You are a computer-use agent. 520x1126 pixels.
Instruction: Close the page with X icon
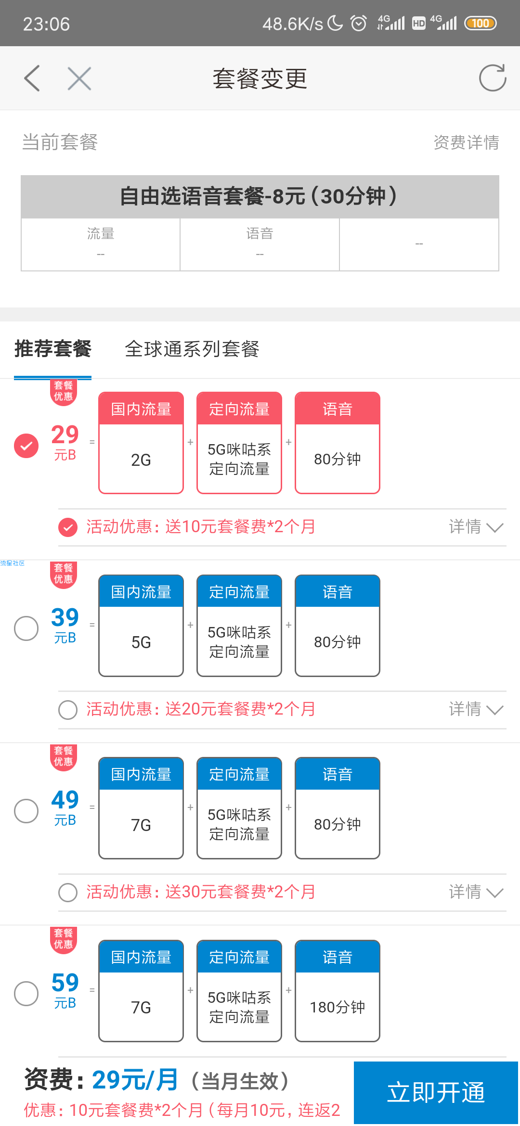click(x=79, y=78)
